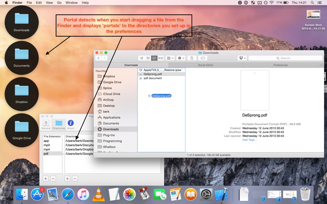Select DeSprong.pdf in file column
The height and width of the screenshot is (204, 327).
(x=161, y=74)
